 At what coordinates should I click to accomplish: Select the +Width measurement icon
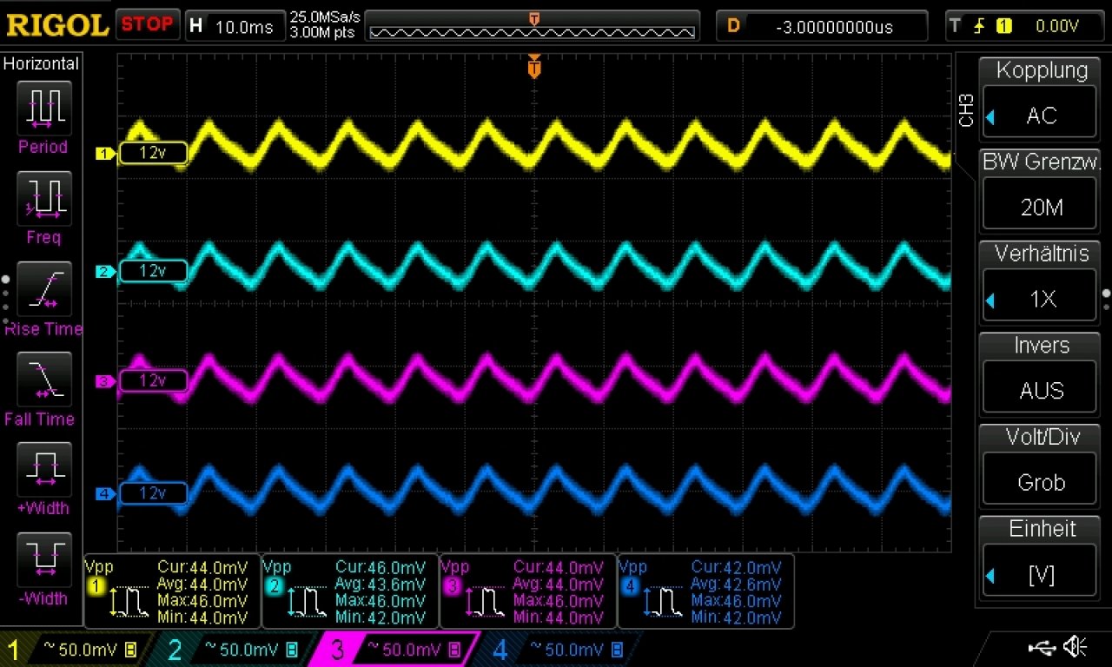[43, 470]
